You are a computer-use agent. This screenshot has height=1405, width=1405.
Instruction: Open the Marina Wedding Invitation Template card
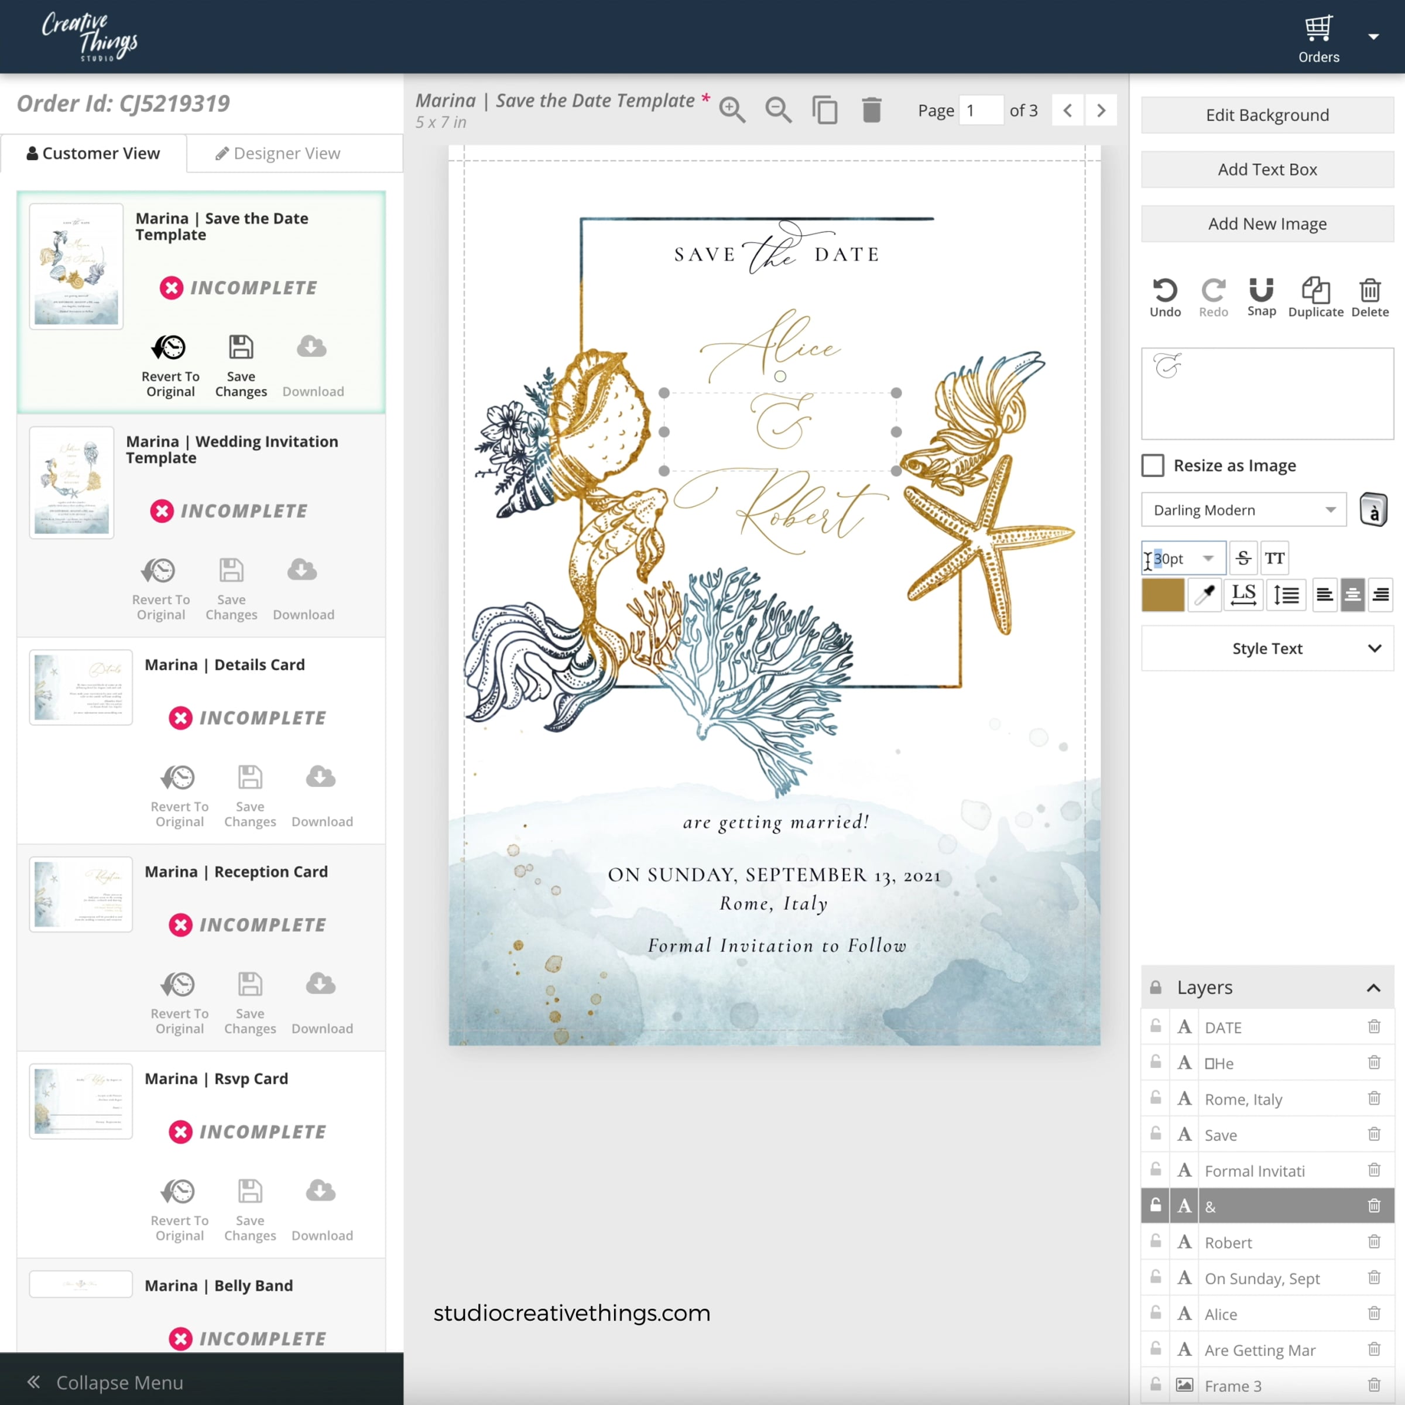pyautogui.click(x=201, y=525)
